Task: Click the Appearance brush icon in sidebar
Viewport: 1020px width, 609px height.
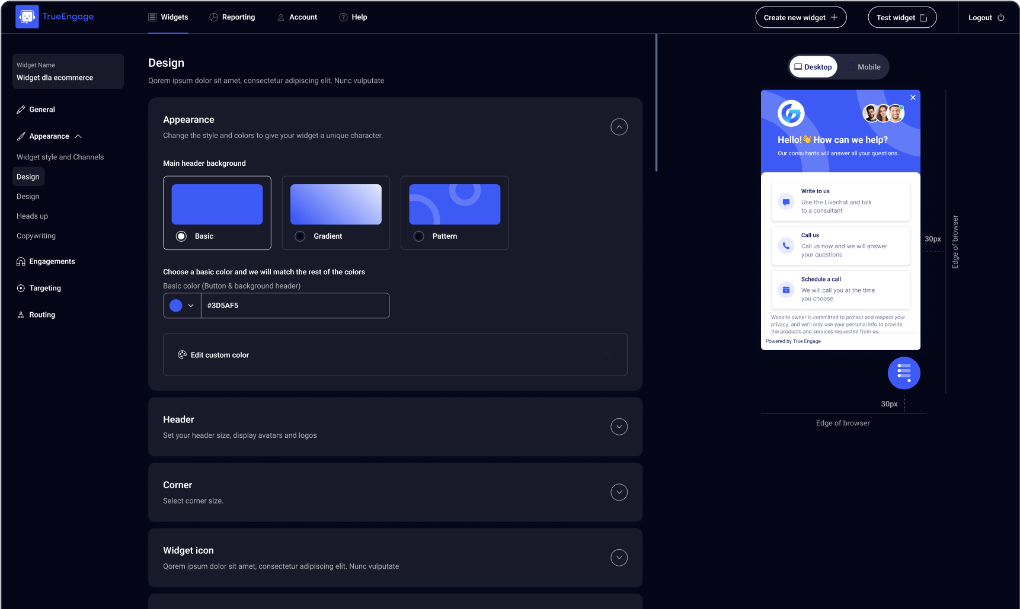Action: click(x=21, y=136)
